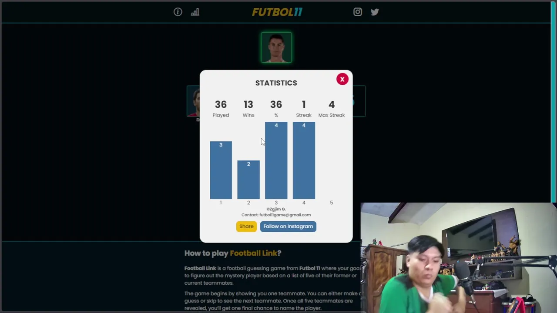Click the contact email futbol11game@gmail.com
The image size is (557, 313).
[x=285, y=215]
